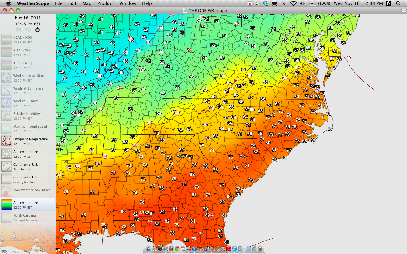Open the volume control in the menu bar
The width and height of the screenshot is (407, 254).
(302, 3)
